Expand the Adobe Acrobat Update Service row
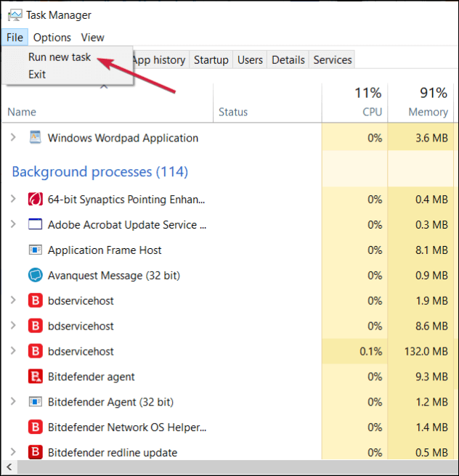 click(x=13, y=225)
